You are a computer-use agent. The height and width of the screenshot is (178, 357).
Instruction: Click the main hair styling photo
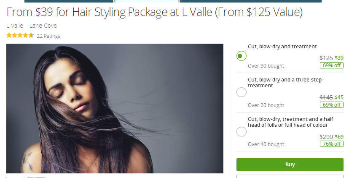click(115, 108)
